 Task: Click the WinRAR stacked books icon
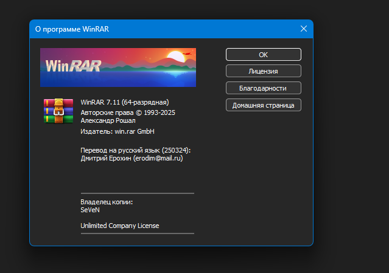pos(58,111)
